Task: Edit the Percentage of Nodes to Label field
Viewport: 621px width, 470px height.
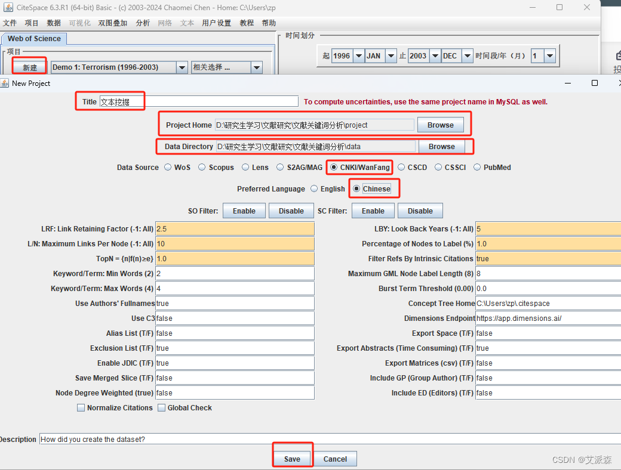Action: tap(548, 244)
